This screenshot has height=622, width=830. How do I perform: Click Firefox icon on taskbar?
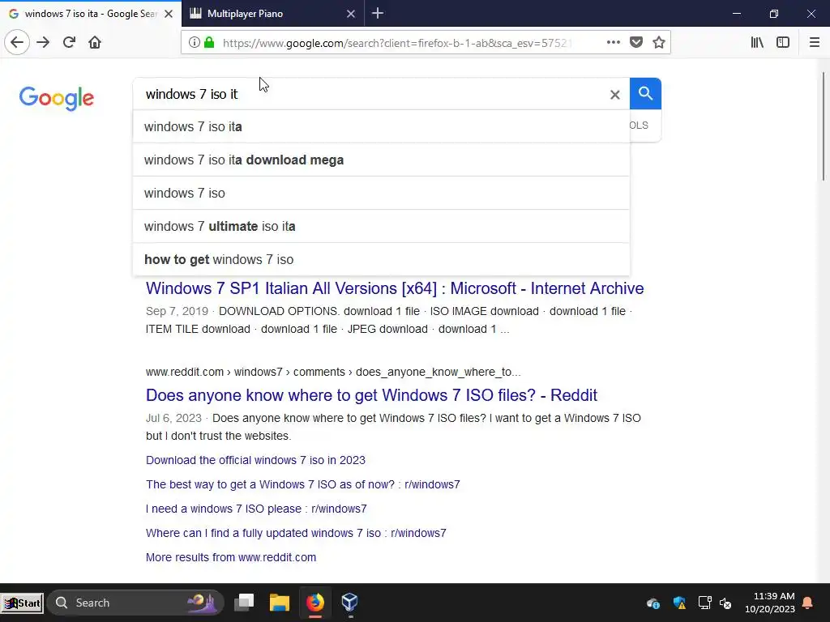click(x=315, y=603)
